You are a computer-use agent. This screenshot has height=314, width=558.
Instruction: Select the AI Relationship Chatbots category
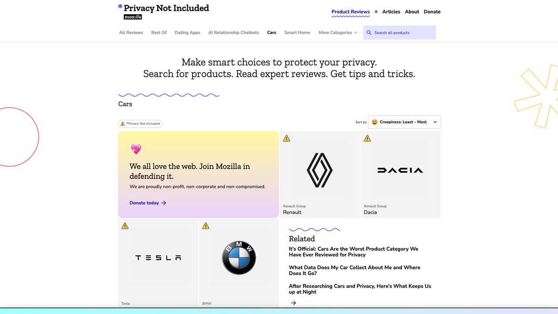click(234, 33)
